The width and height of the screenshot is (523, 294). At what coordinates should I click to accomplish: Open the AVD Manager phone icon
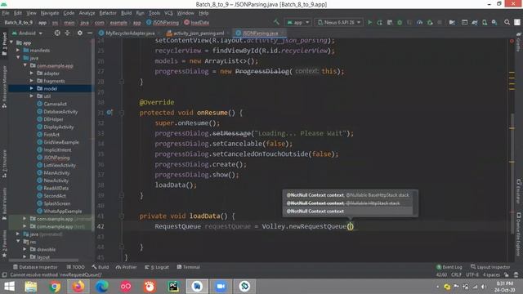click(485, 22)
